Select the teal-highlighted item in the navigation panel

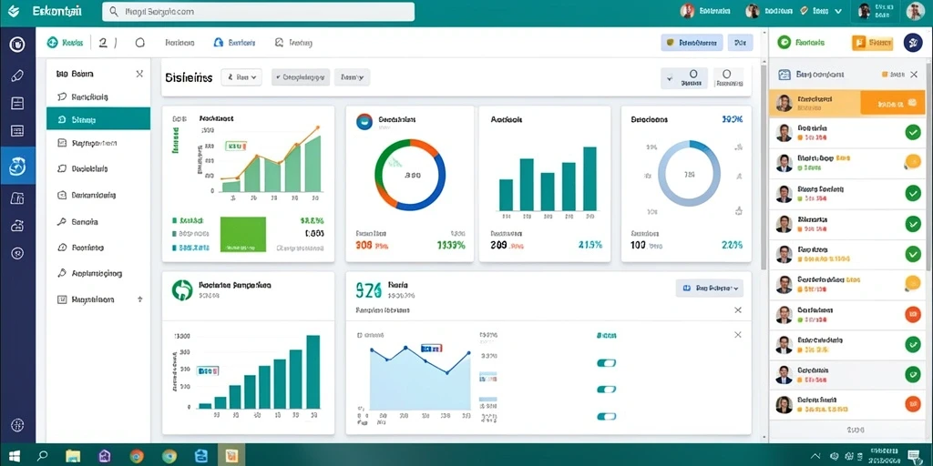coord(98,119)
